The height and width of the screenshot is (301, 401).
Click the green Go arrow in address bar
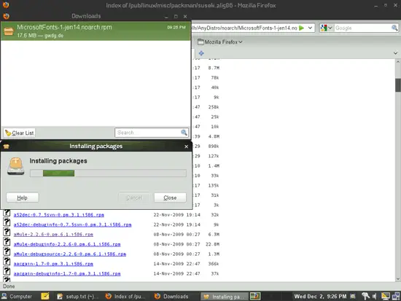coord(302,28)
